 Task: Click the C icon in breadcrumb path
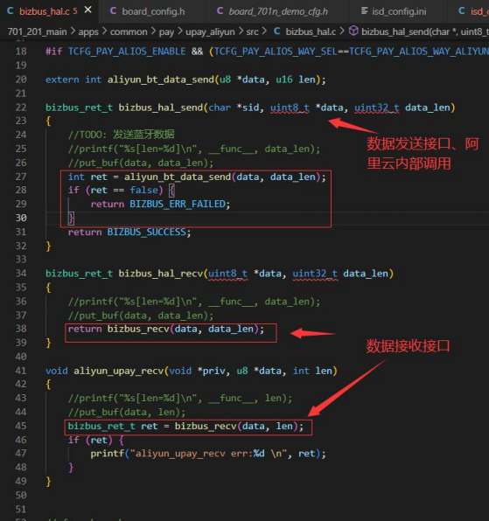point(276,31)
